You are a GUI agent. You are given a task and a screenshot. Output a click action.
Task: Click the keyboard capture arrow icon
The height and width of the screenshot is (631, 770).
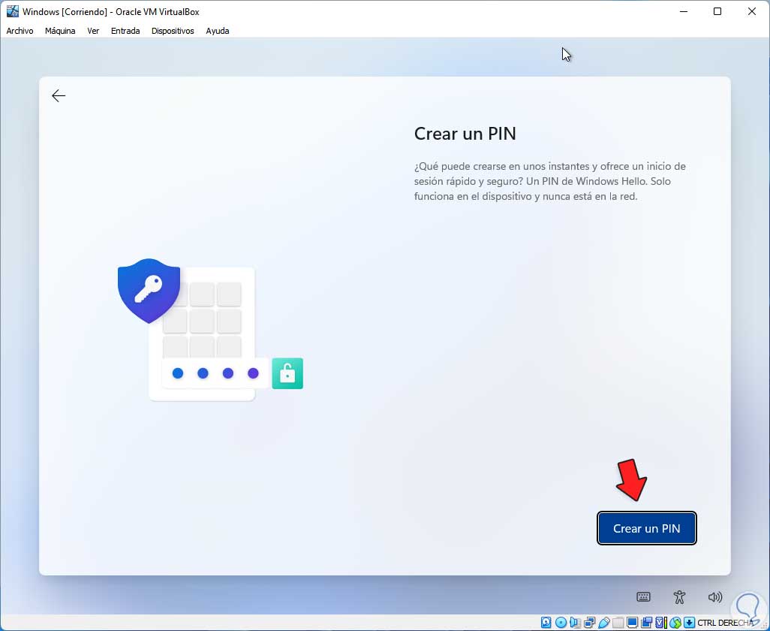coord(690,623)
